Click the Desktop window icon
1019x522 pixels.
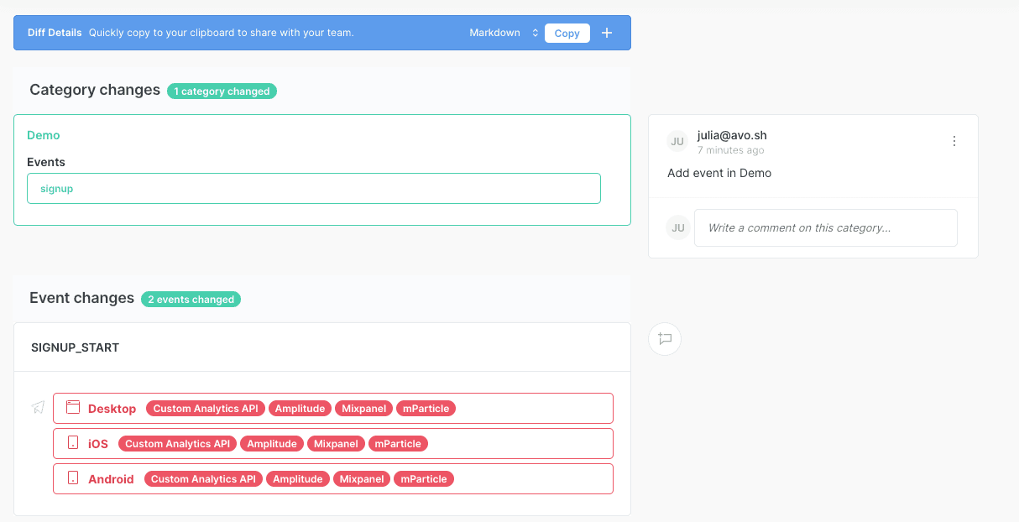[x=73, y=408]
